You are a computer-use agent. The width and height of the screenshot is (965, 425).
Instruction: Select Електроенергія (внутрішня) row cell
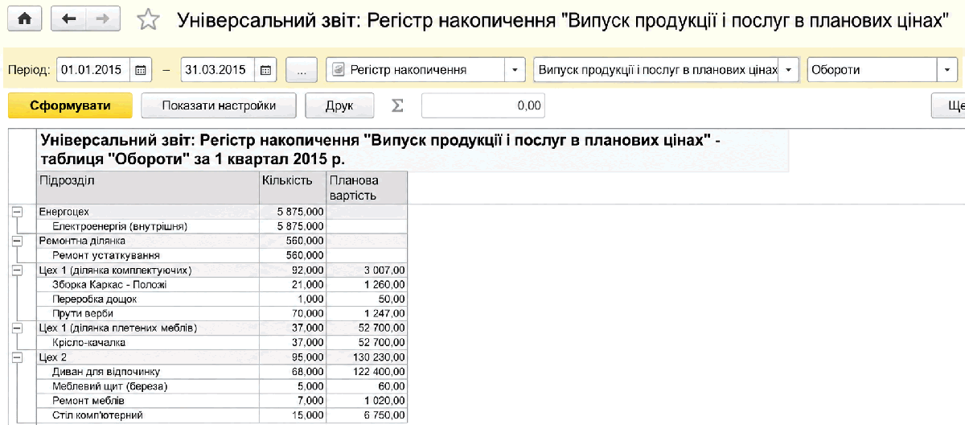tap(148, 226)
